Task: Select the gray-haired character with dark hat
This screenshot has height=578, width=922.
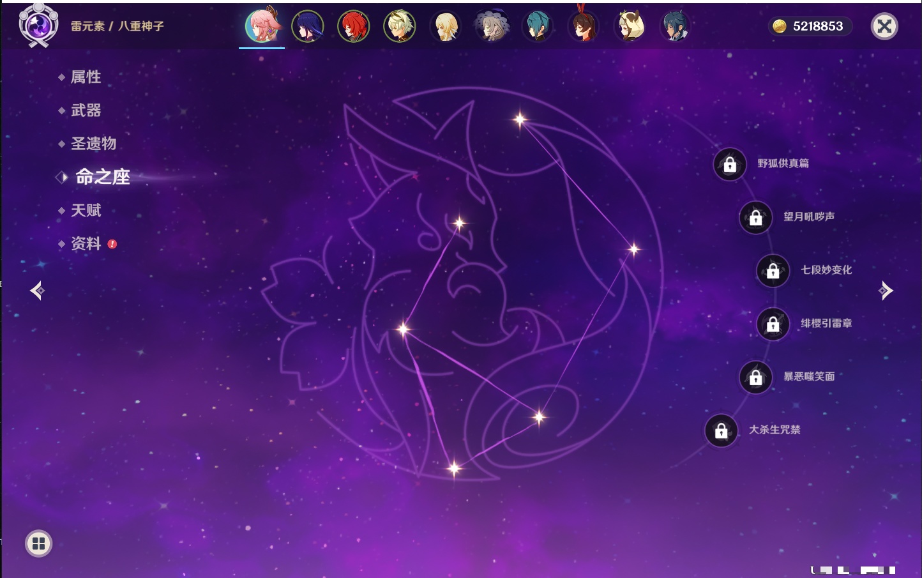Action: (492, 27)
